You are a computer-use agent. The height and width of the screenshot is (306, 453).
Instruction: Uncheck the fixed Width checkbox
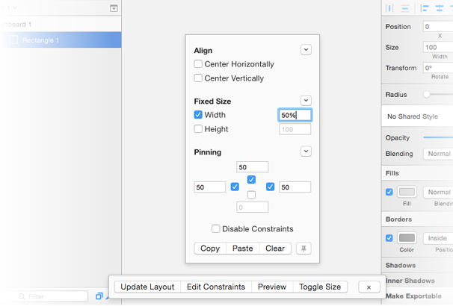pyautogui.click(x=198, y=115)
